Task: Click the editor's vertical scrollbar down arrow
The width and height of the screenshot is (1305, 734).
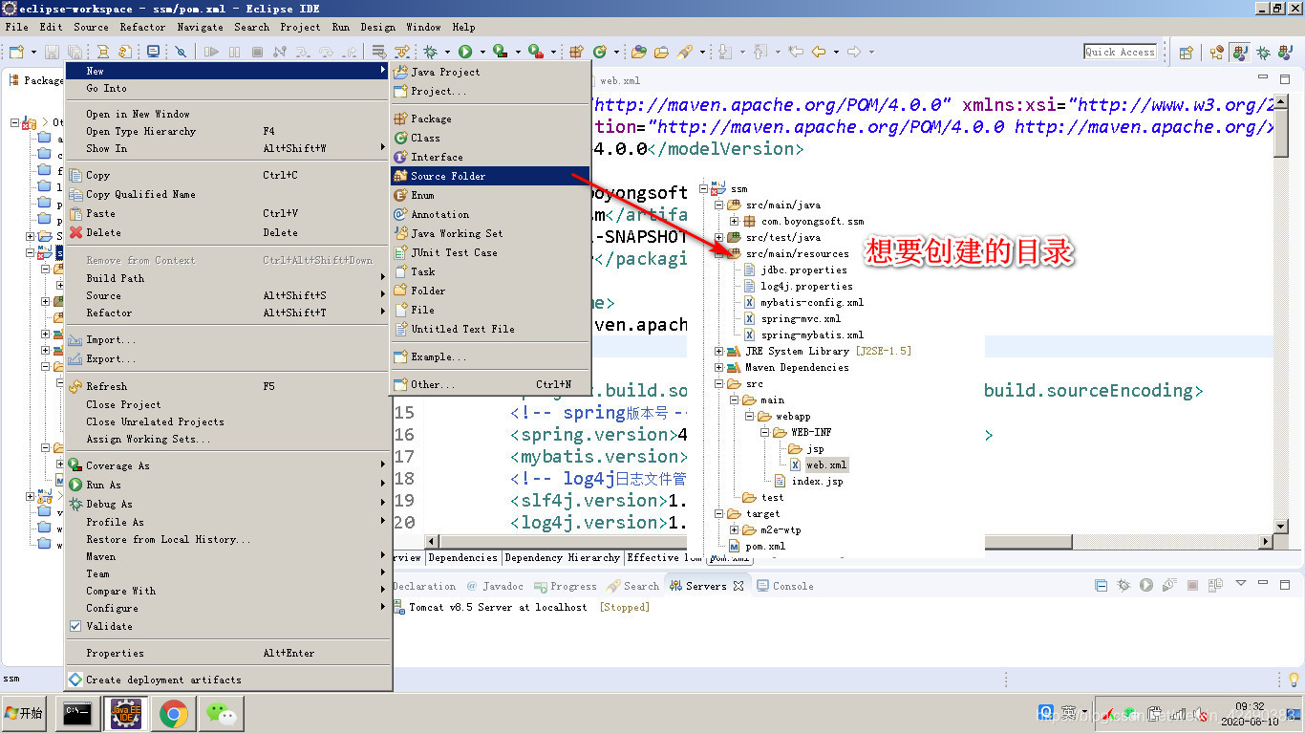Action: (x=1281, y=526)
